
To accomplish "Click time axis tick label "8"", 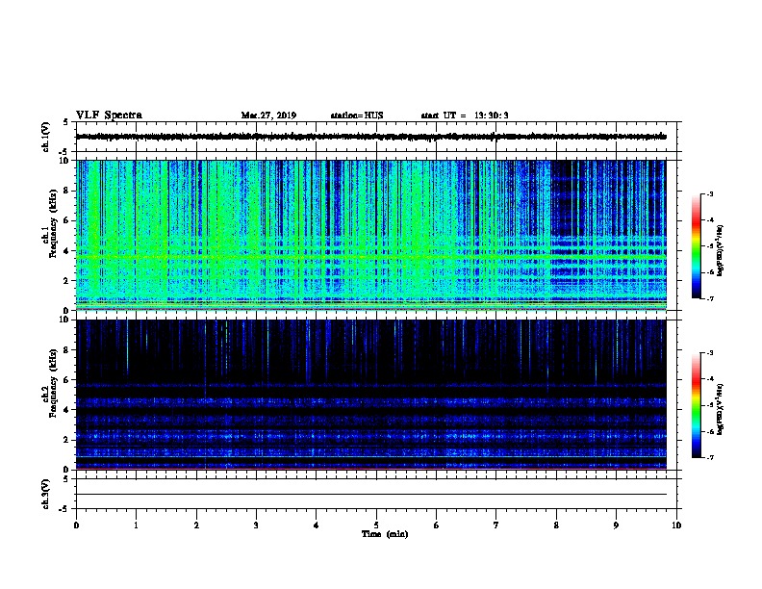I will [556, 525].
